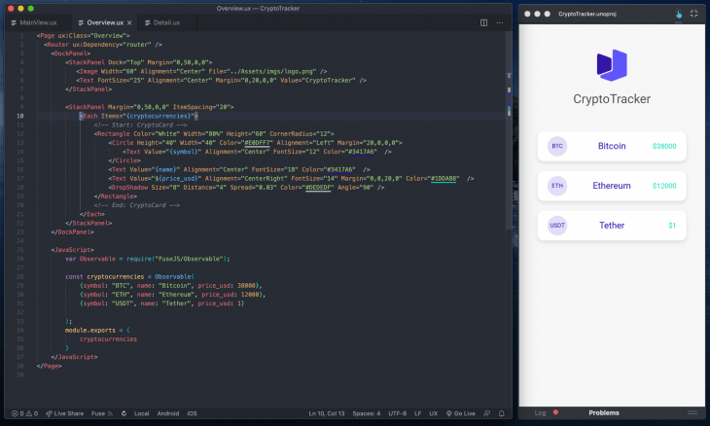Viewport: 710px width, 426px height.
Task: Close the Overview.ux tab
Action: (129, 22)
